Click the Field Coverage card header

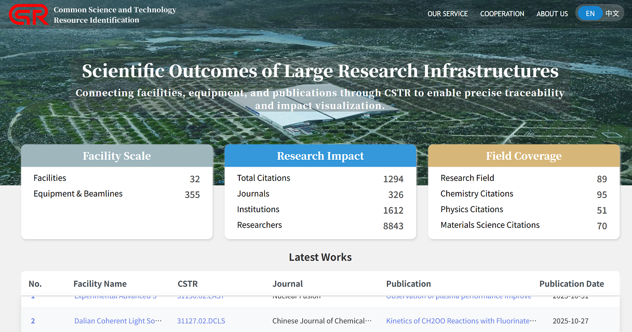pos(523,156)
